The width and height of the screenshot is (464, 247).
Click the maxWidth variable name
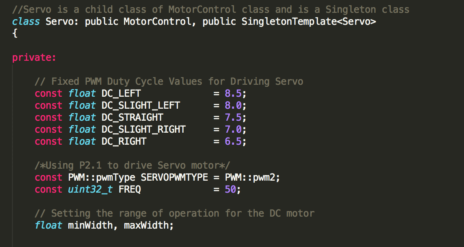tap(146, 225)
